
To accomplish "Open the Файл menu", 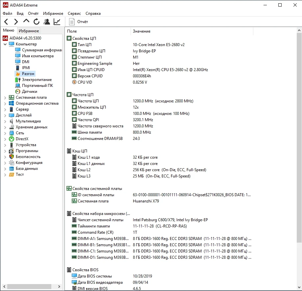I will tap(7, 13).
